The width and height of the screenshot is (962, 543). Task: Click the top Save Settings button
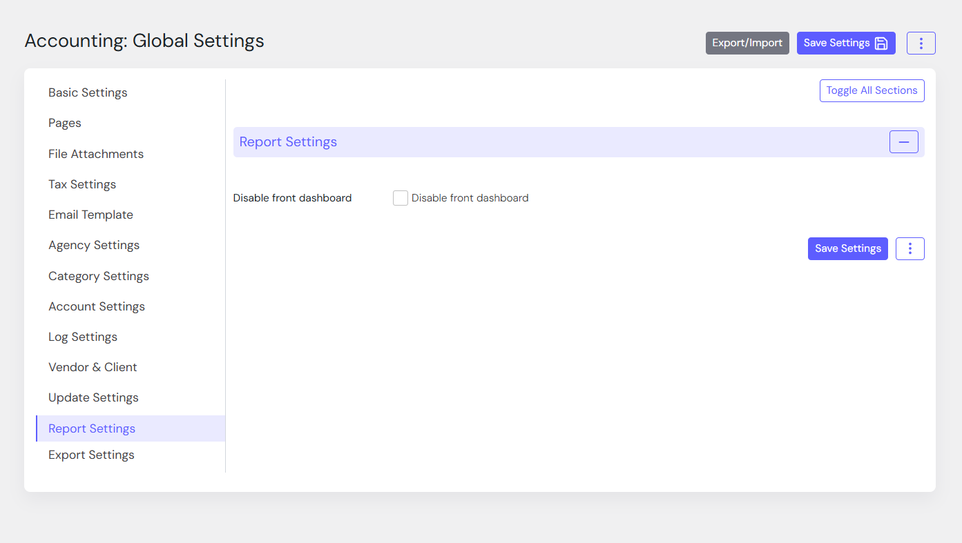(845, 43)
